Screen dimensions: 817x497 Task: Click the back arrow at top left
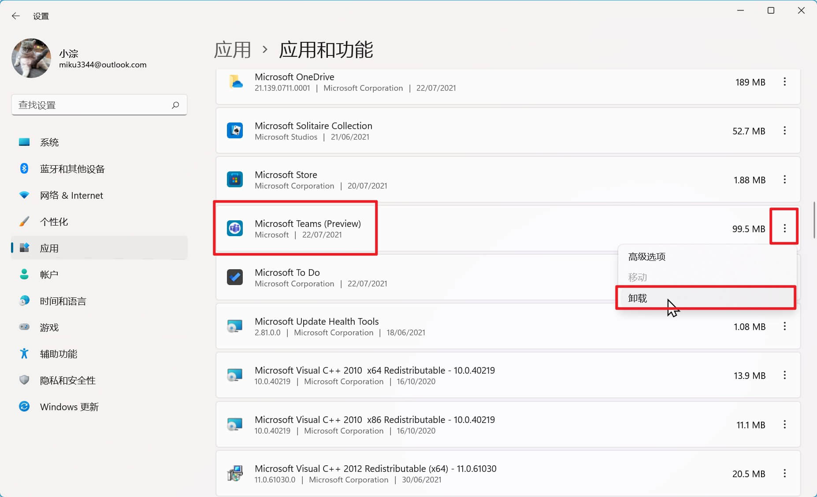[16, 16]
